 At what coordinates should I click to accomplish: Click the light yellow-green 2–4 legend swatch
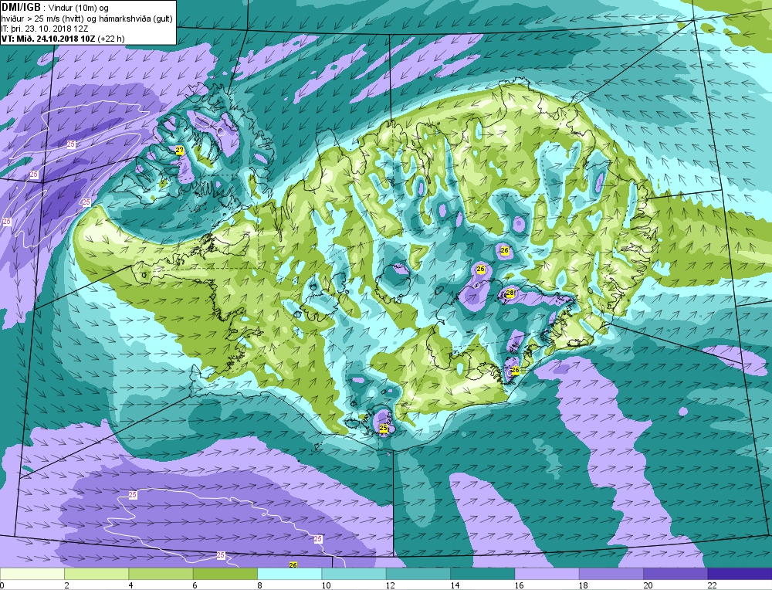96,574
